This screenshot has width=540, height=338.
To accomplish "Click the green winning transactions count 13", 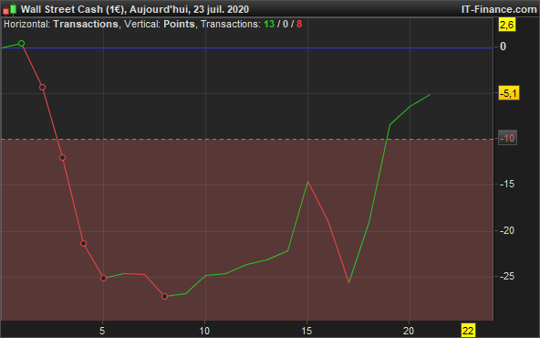I will click(269, 24).
